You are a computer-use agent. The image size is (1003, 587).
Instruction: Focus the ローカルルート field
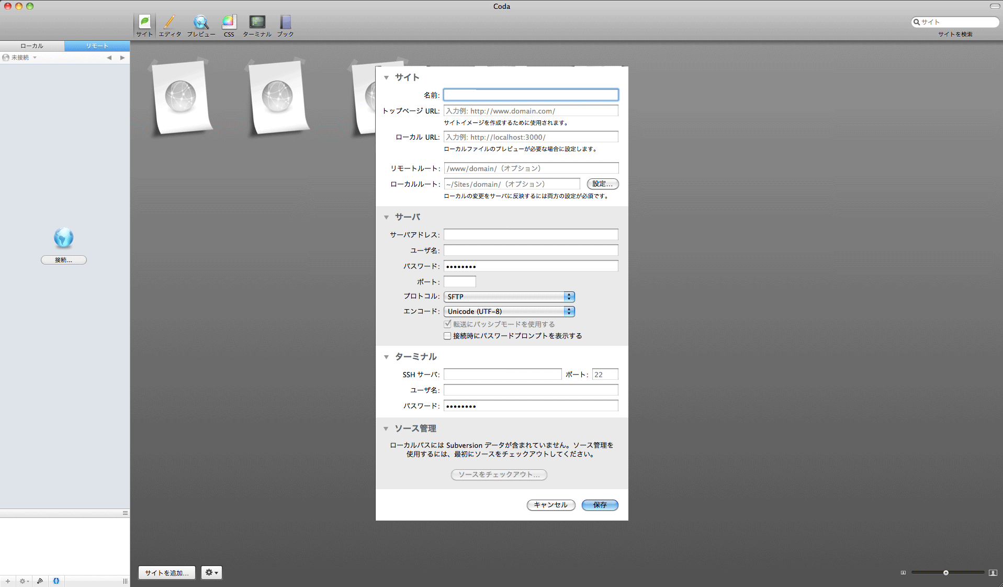(x=512, y=184)
